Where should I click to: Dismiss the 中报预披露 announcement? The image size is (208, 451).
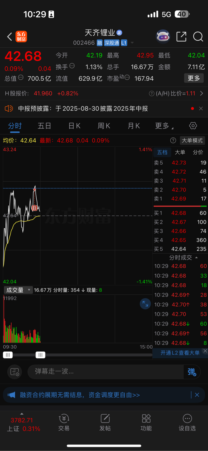click(x=201, y=109)
